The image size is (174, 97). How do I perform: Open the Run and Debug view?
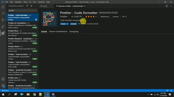[x=3, y=26]
